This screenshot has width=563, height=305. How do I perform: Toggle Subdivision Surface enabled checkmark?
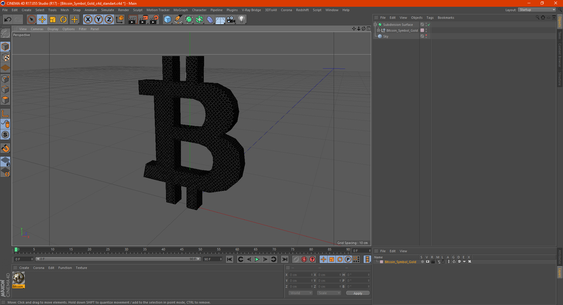click(x=429, y=25)
